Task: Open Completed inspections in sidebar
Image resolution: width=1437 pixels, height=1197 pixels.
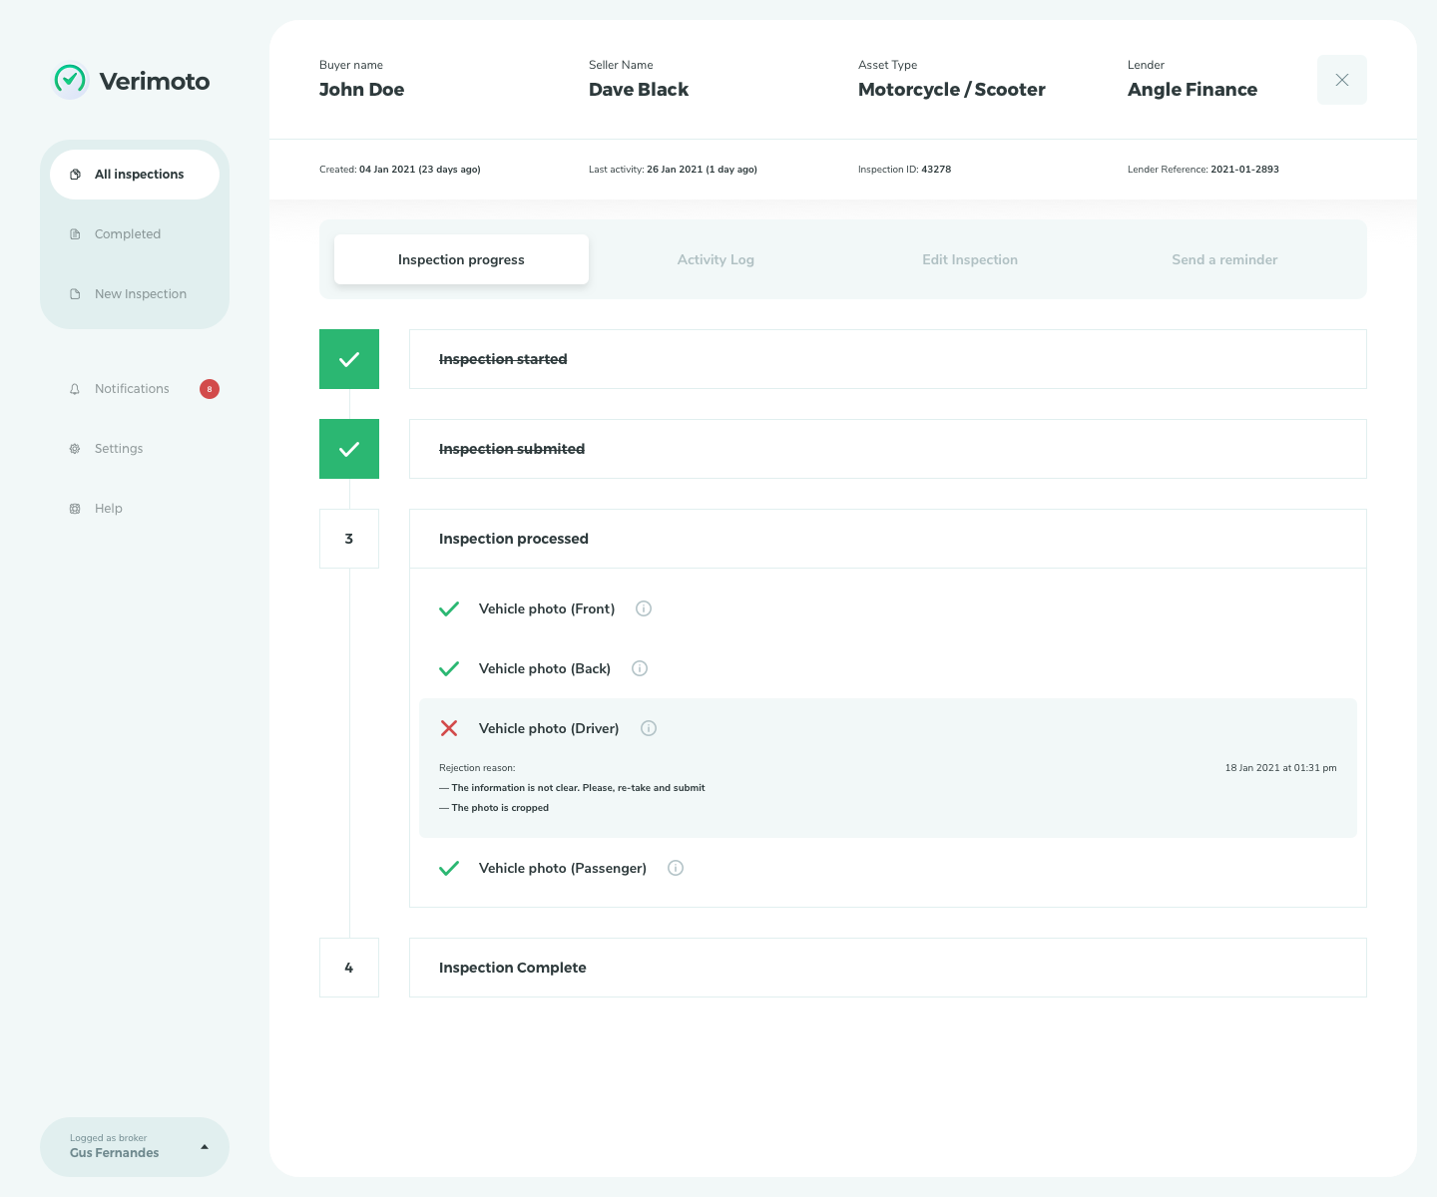Action: tap(135, 234)
